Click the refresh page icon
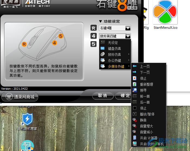The width and height of the screenshot is (190, 151). click(134, 84)
